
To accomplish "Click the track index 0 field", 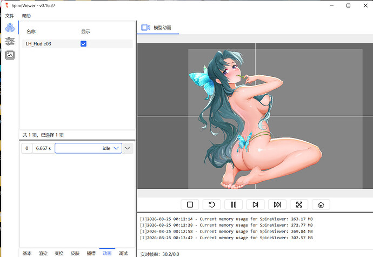I will coord(27,148).
